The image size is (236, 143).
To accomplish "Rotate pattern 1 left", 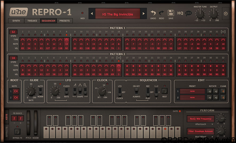I will (209, 91).
